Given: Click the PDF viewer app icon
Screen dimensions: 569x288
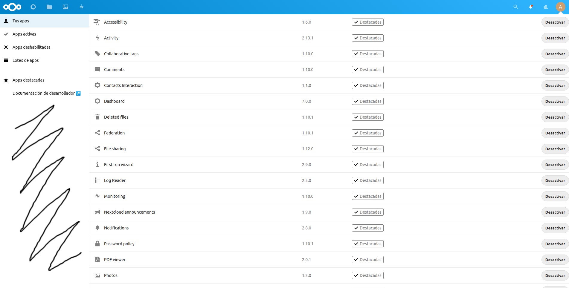Looking at the screenshot, I should tap(97, 259).
